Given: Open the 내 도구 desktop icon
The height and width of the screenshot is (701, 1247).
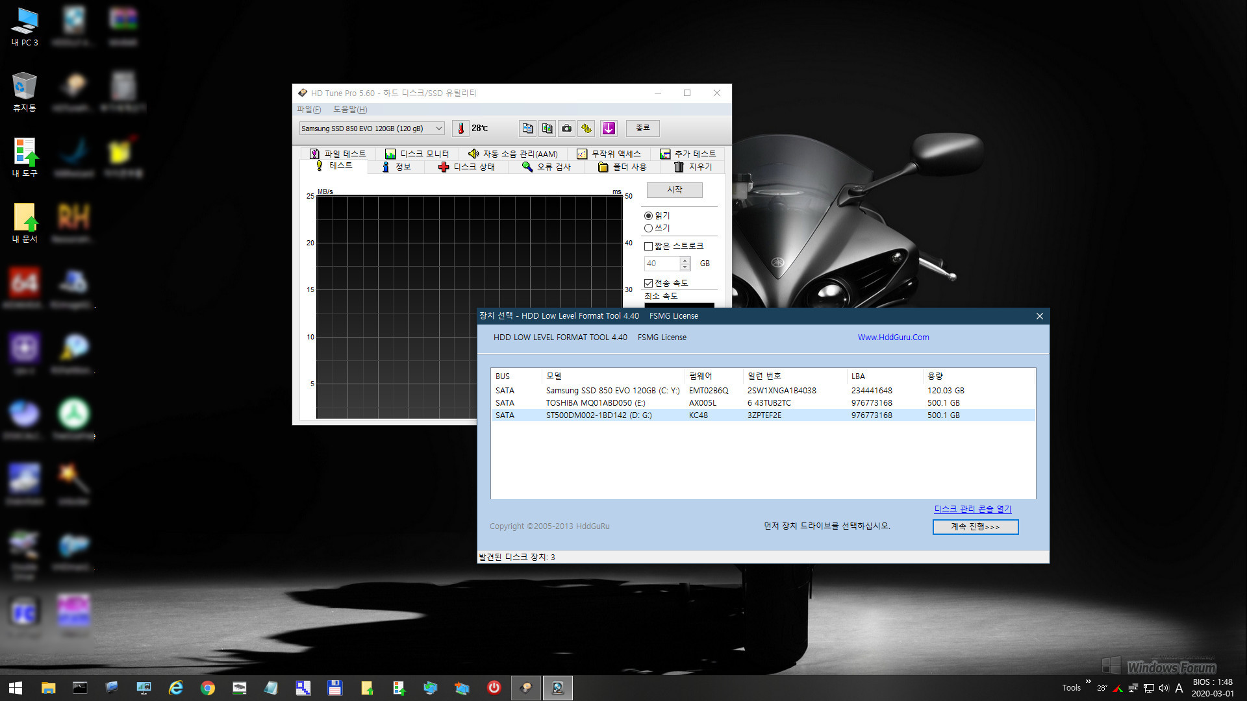Looking at the screenshot, I should coord(25,158).
